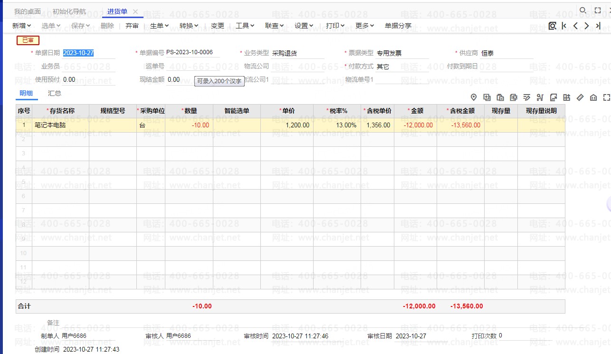This screenshot has width=611, height=354.
Task: Click the warehouse house icon above the grid
Action: [593, 97]
